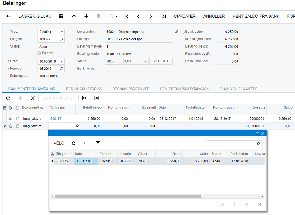Viewport: 295px width, 215px height.
Task: Open the Type dropdown showing Betaling
Action: (61, 32)
